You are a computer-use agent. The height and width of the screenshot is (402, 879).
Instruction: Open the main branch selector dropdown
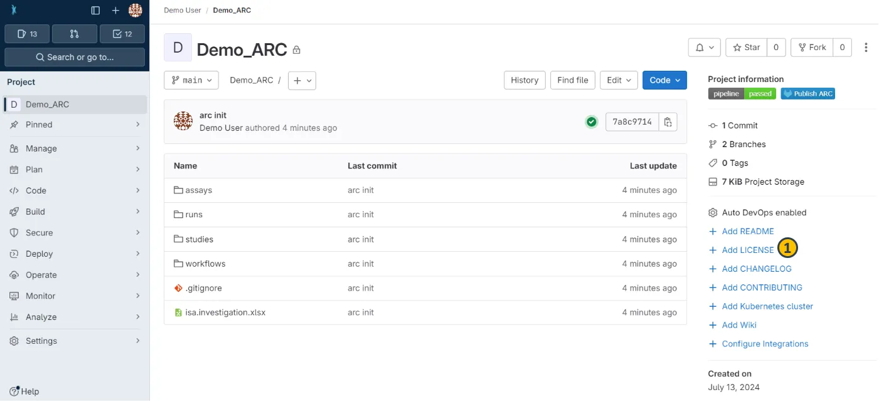(191, 80)
